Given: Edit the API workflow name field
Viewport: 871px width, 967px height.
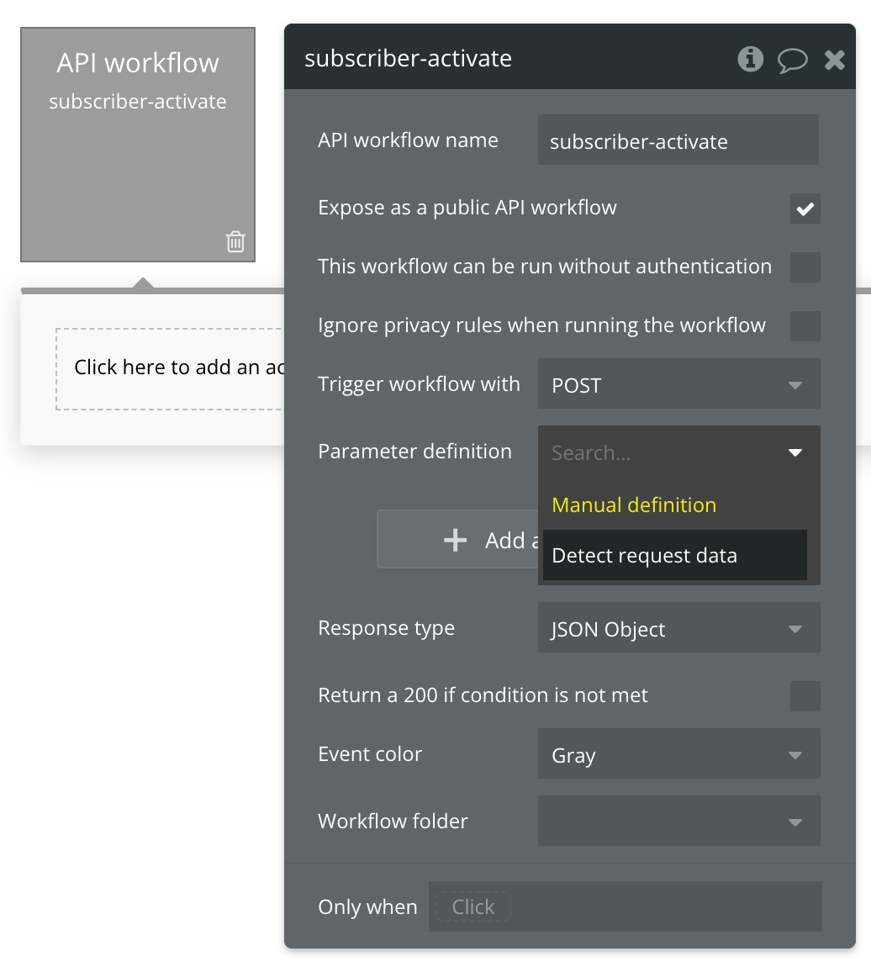Looking at the screenshot, I should (678, 141).
